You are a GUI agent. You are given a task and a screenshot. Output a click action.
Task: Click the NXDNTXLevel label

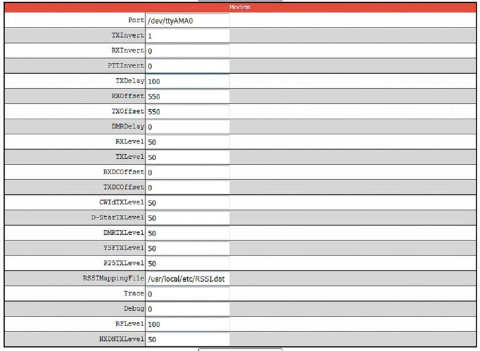point(121,339)
